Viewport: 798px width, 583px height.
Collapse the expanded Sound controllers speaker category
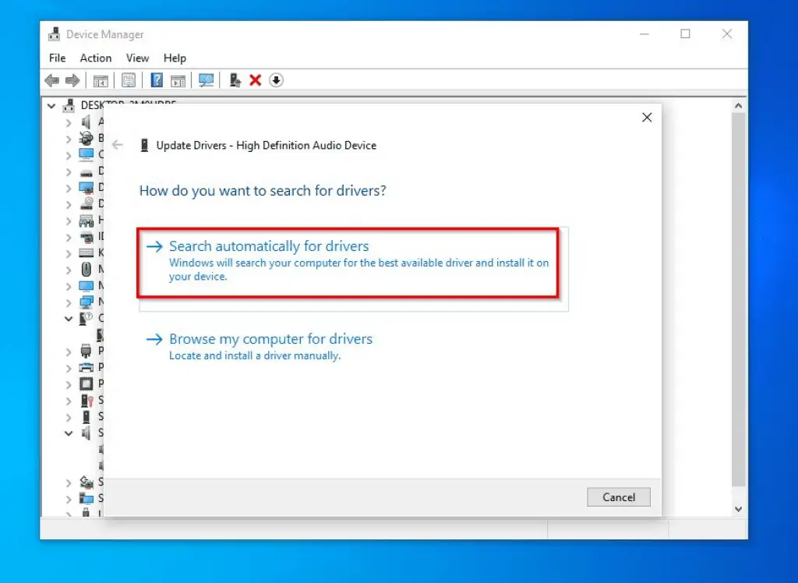[69, 433]
